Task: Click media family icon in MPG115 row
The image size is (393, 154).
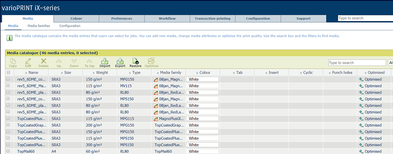Action: tap(156, 118)
